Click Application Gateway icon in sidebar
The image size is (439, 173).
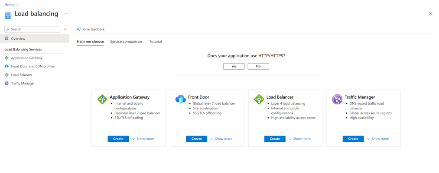click(7, 58)
